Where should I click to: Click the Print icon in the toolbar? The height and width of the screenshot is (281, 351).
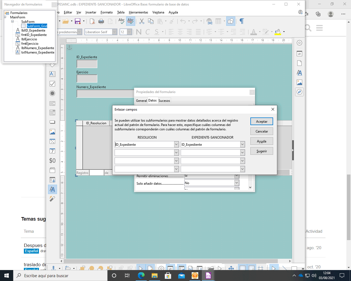pos(101,21)
